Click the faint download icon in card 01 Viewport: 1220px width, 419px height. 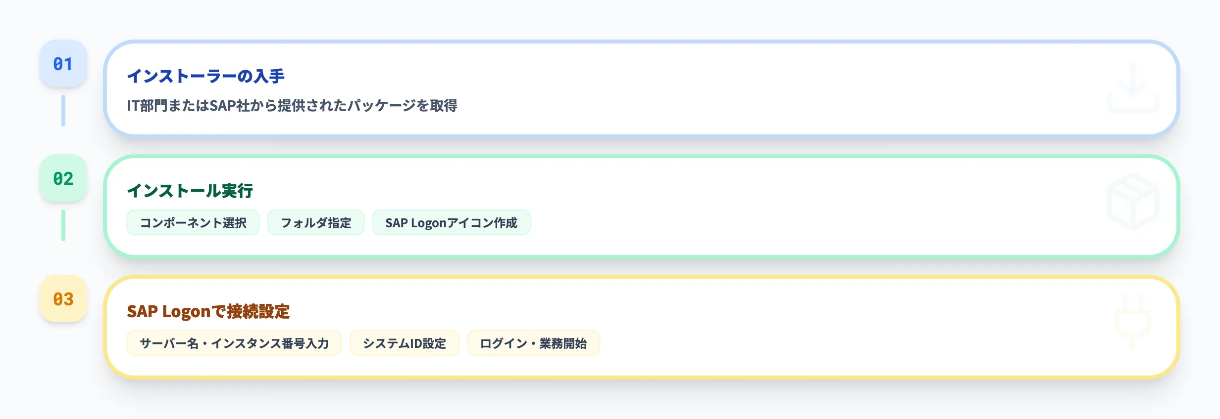tap(1133, 87)
